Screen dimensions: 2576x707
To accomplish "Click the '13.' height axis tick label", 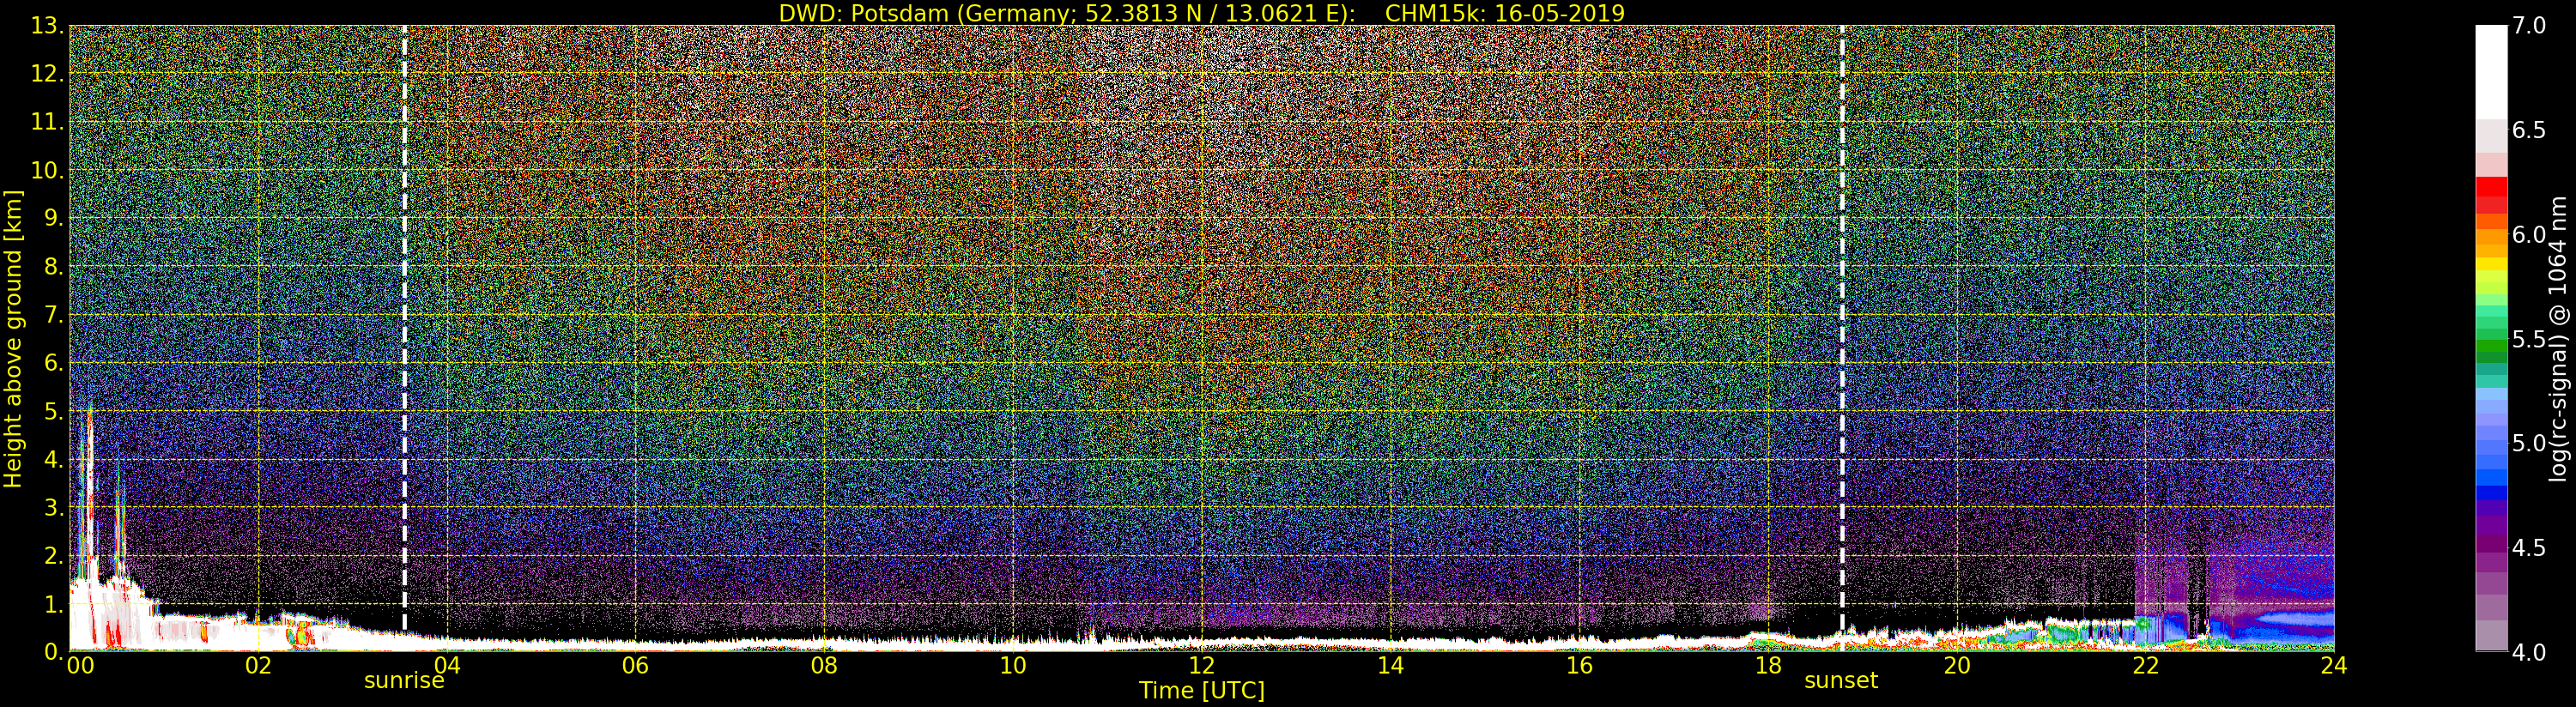I will coord(47,26).
